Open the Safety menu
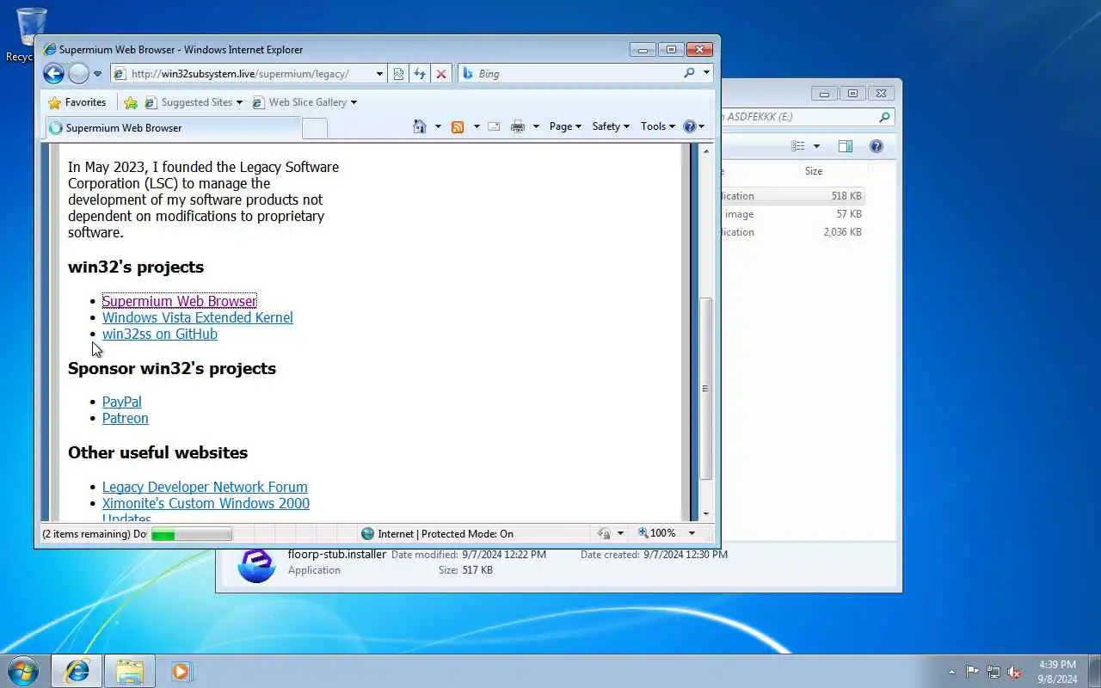The image size is (1101, 688). (x=611, y=126)
